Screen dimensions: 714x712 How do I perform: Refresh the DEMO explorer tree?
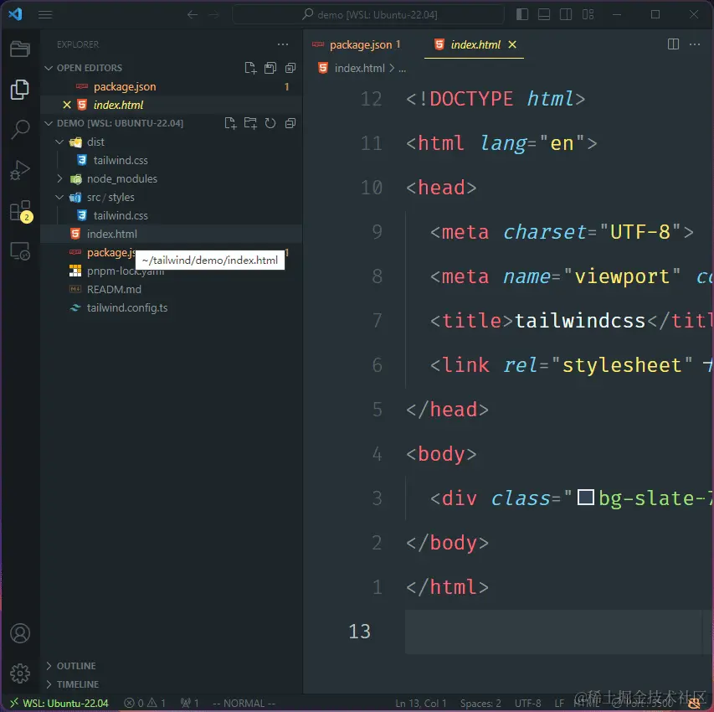tap(270, 123)
